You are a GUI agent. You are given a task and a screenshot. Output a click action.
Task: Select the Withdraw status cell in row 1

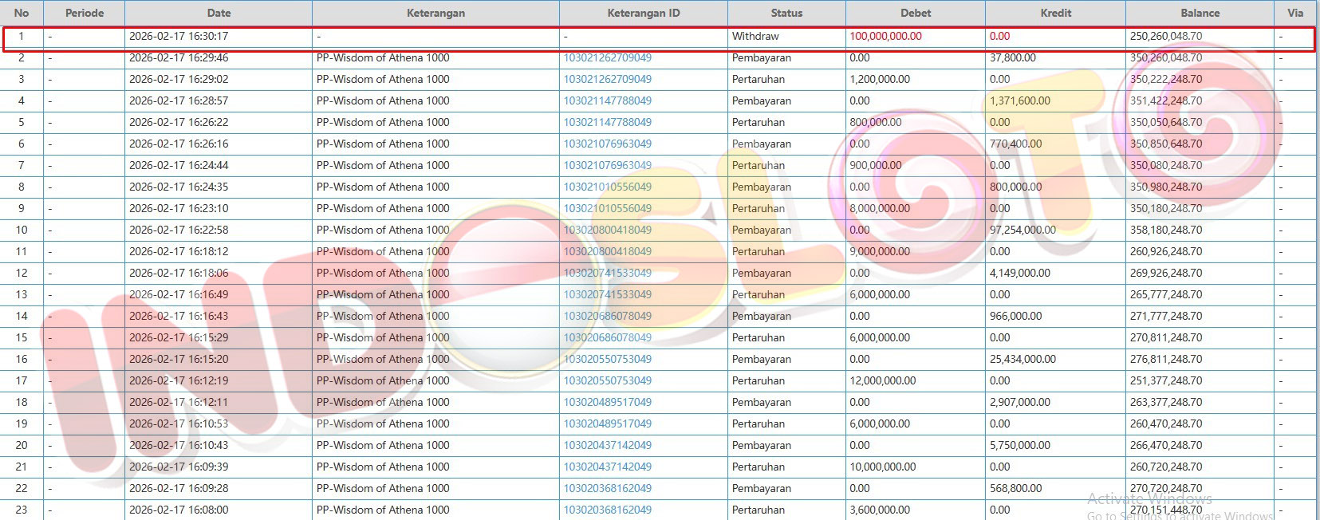[x=755, y=36]
